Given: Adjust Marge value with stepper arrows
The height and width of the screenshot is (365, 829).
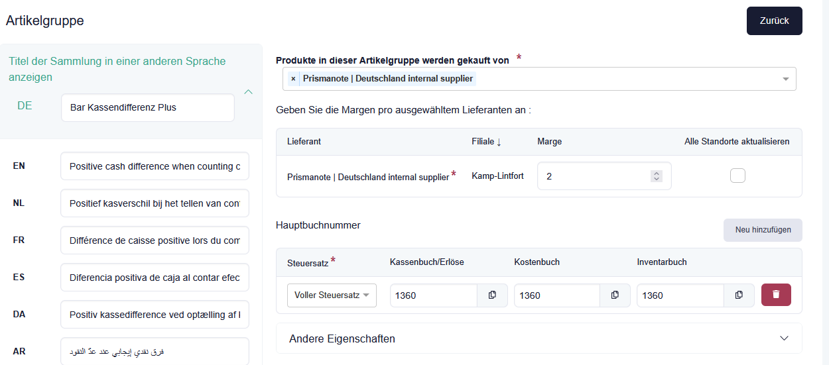Looking at the screenshot, I should (656, 176).
